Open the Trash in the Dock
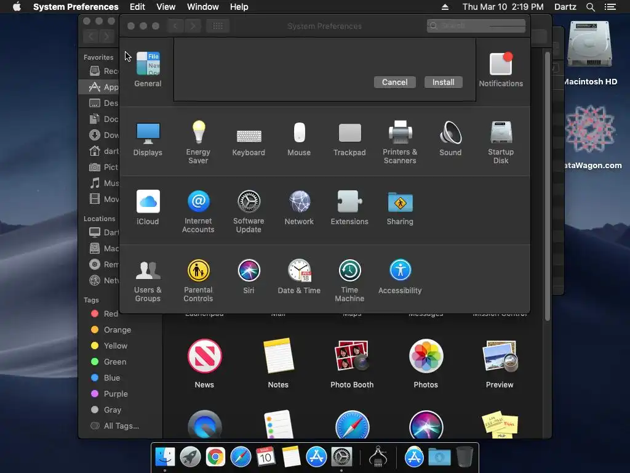 (465, 457)
